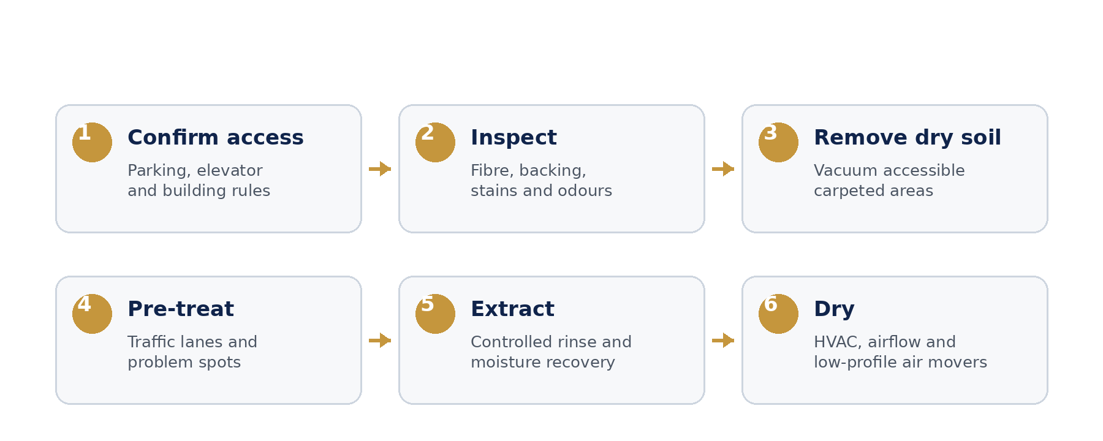Click the Parking, elevator and building rules text
The height and width of the screenshot is (441, 1103).
(199, 180)
